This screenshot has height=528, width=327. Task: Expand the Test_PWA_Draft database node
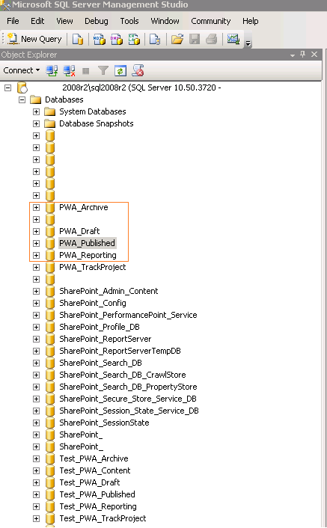(x=36, y=482)
